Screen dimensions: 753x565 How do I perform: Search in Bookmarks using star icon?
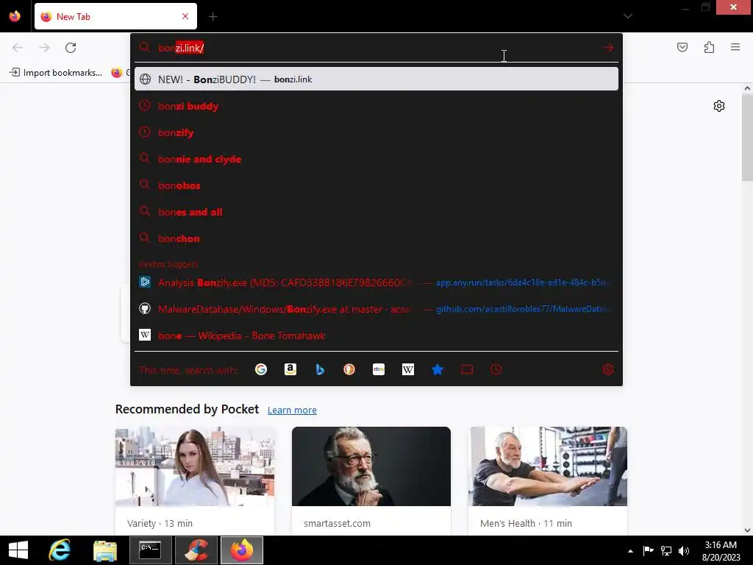tap(438, 369)
